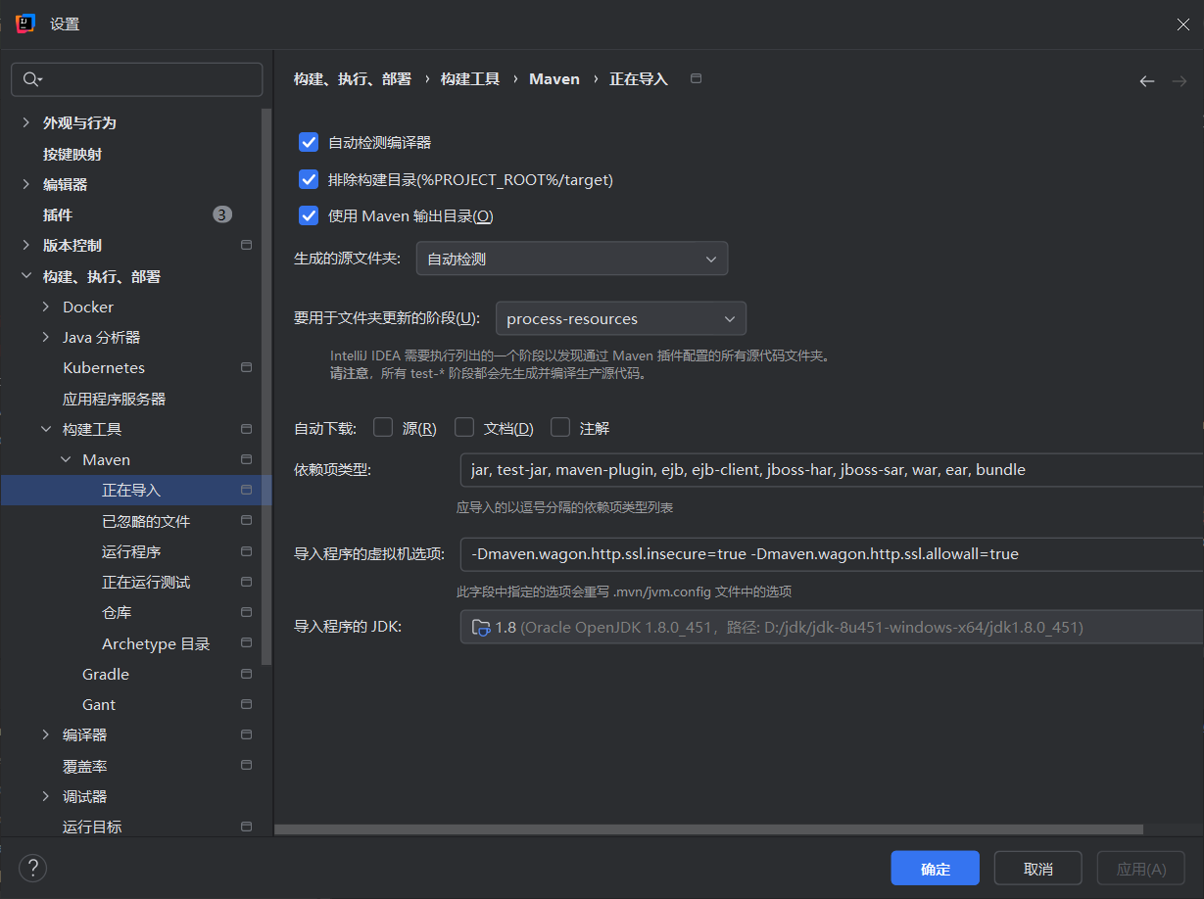Click the project-level icon next to 运行目标
The height and width of the screenshot is (899, 1204).
(x=247, y=827)
